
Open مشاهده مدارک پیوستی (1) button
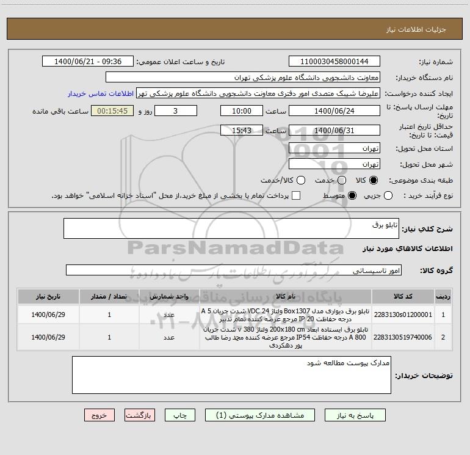pos(260,415)
